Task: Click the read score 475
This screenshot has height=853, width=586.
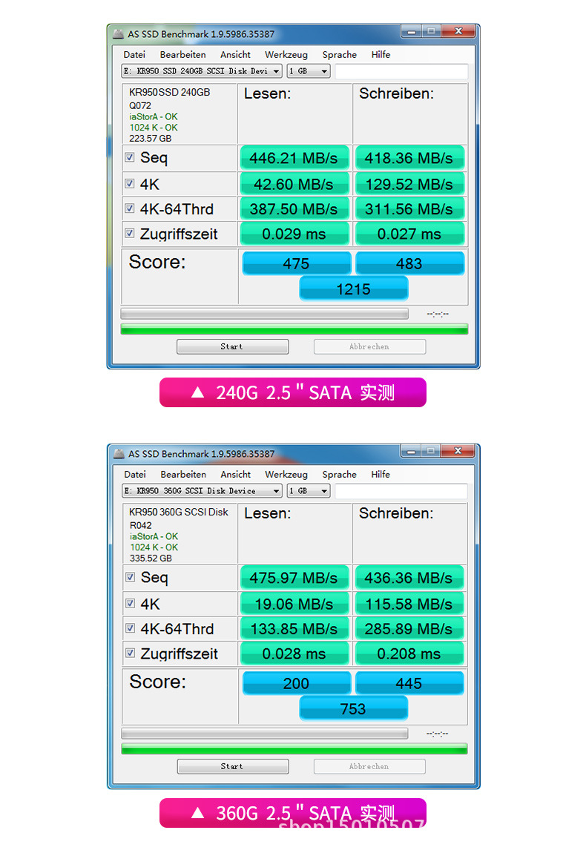Action: pos(297,263)
